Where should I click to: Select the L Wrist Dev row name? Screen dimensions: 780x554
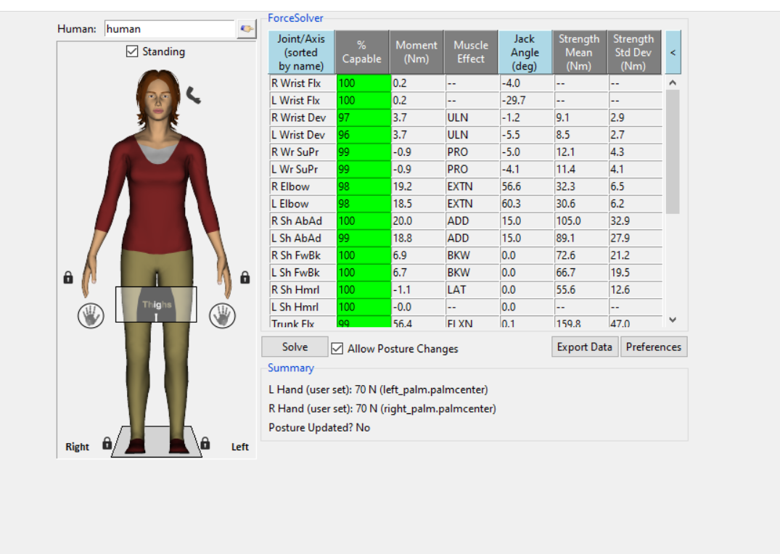tap(303, 135)
